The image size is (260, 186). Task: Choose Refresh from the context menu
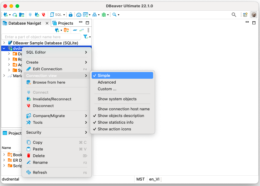(57, 172)
